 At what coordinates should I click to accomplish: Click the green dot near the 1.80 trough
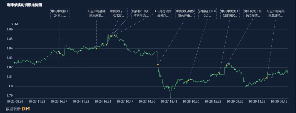[x=169, y=88]
